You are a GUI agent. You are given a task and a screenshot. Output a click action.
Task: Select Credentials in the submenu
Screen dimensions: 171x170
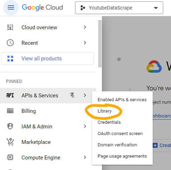coord(122,122)
